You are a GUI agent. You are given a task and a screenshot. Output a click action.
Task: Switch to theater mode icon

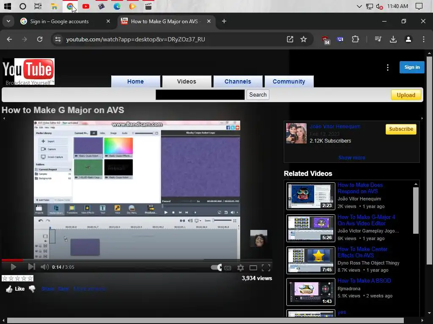click(x=253, y=268)
